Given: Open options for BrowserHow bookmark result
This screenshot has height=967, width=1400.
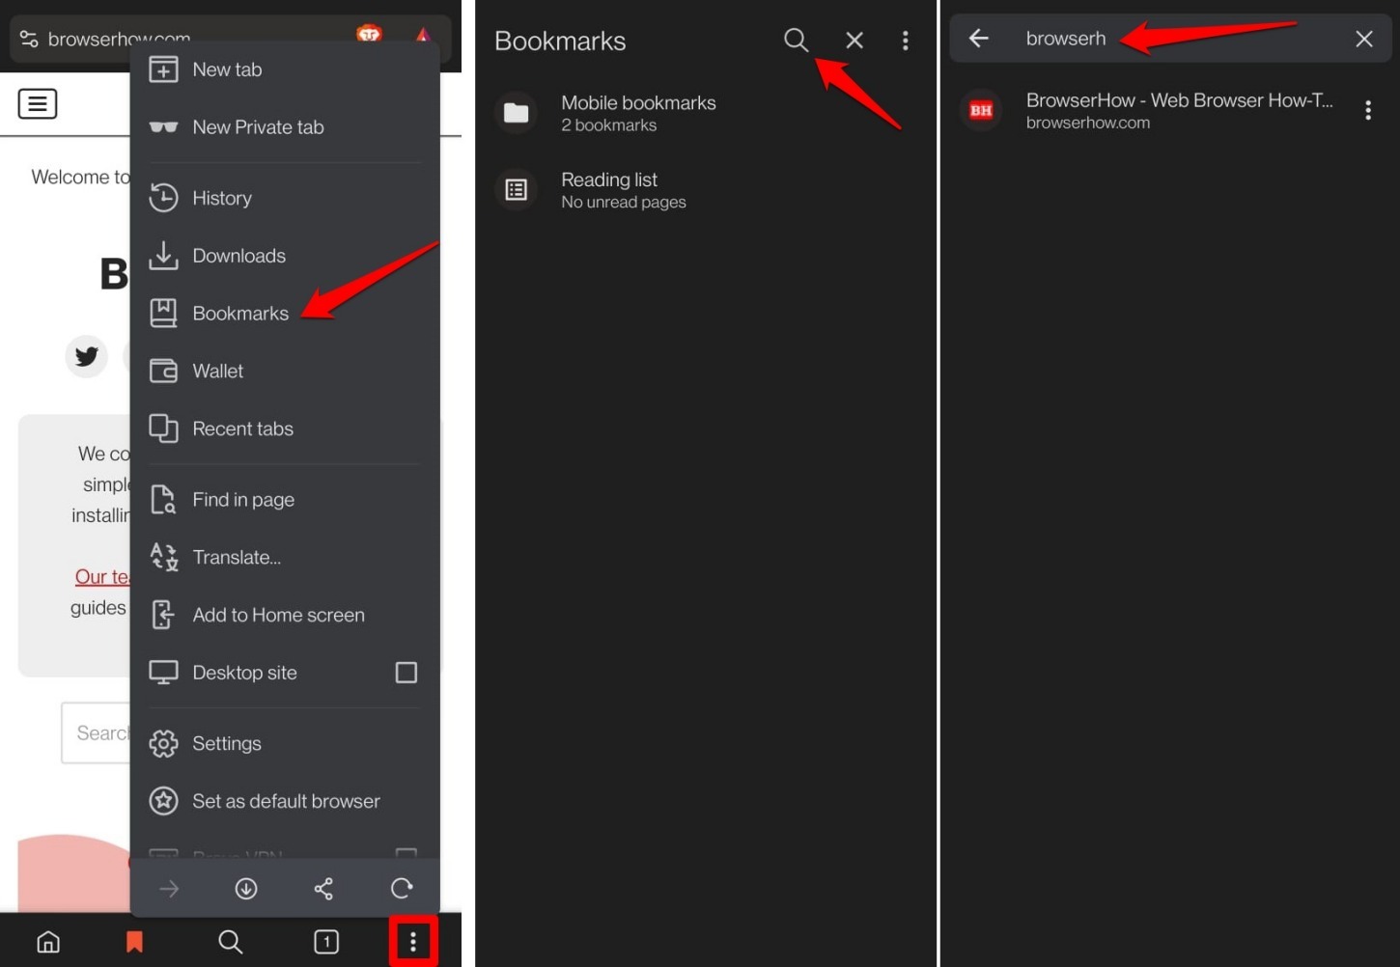Looking at the screenshot, I should tap(1368, 110).
